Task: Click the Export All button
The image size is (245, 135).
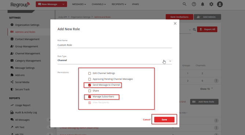Action: (207, 29)
